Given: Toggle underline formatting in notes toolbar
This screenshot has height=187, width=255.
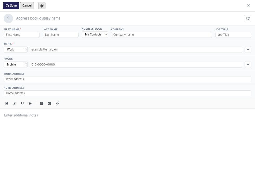Looking at the screenshot, I should click(22, 104).
